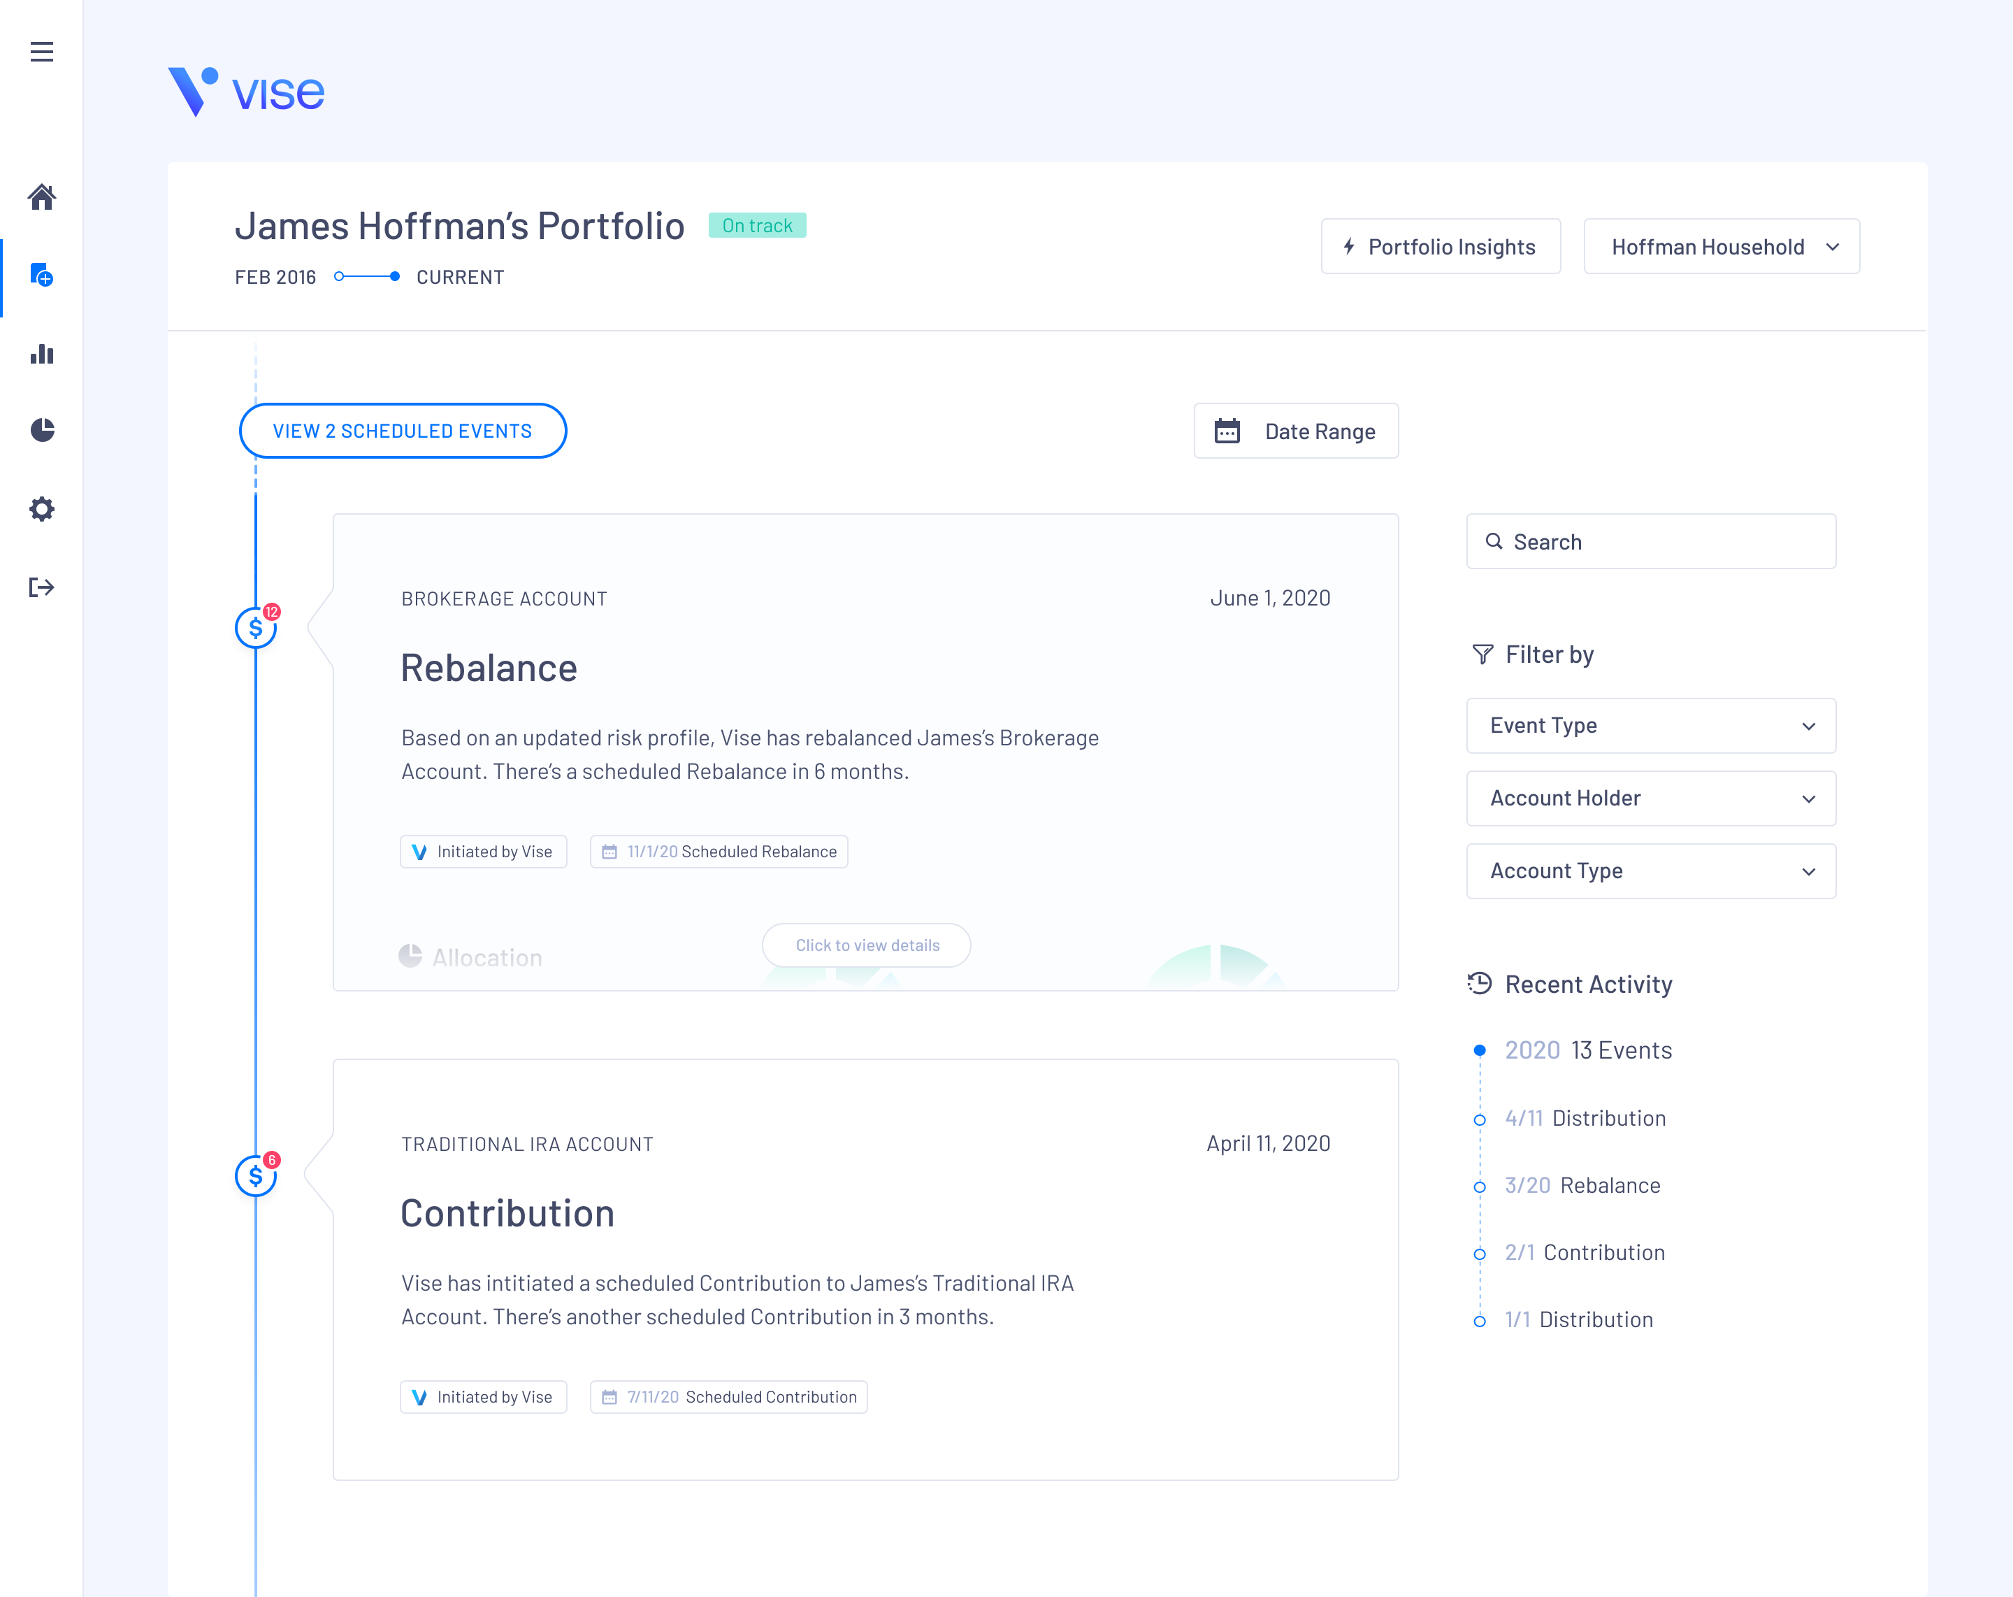Expand the Account Type filter
The image size is (2013, 1597).
point(1651,871)
